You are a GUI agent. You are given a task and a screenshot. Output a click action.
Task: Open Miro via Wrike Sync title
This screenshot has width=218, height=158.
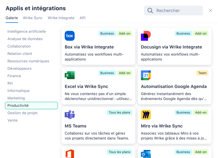[162, 126]
